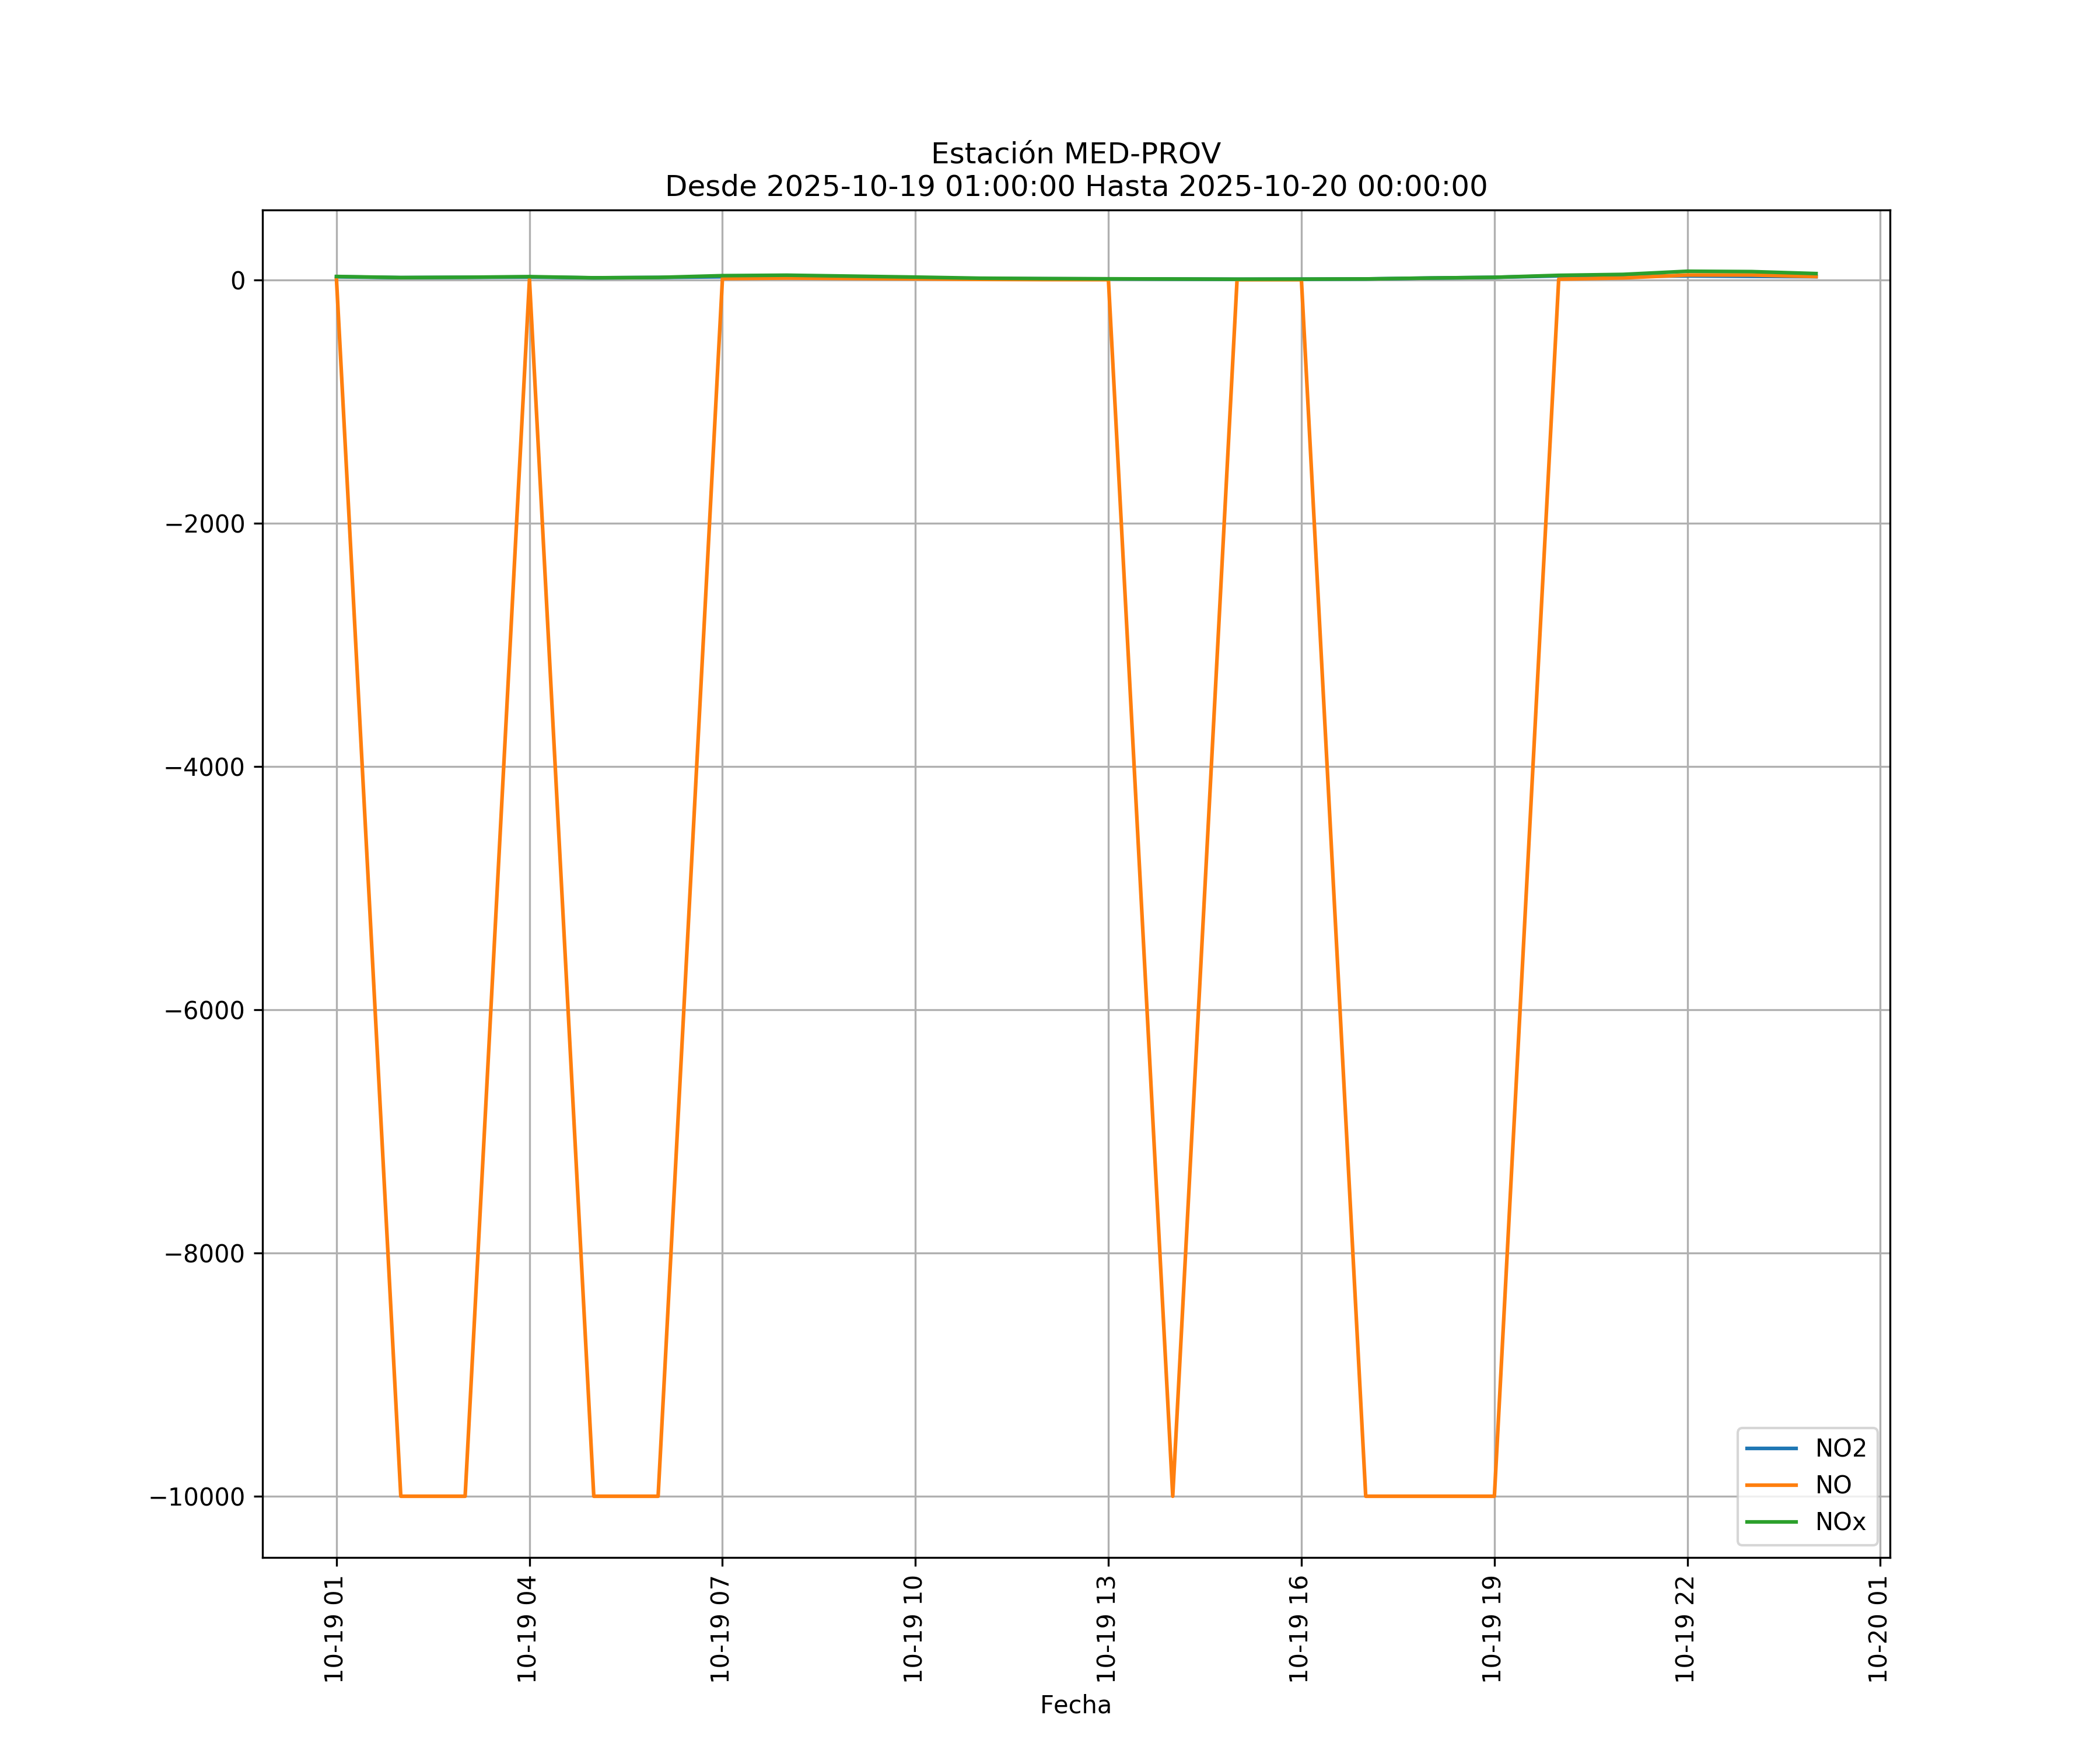Screen dimensions: 2100x1750
Task: Click the date range subtitle line
Action: click(1075, 187)
